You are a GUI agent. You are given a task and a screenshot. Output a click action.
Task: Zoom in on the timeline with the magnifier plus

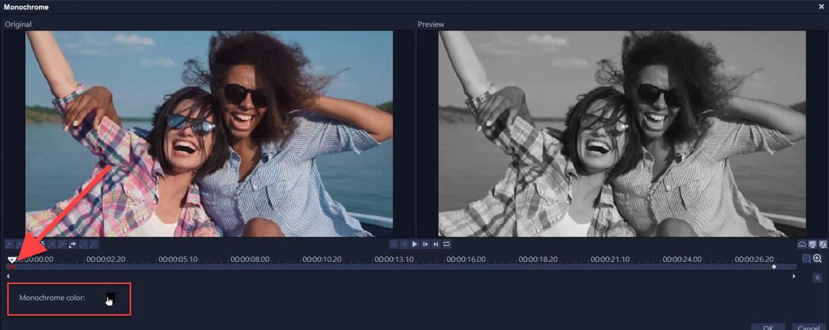tap(817, 258)
